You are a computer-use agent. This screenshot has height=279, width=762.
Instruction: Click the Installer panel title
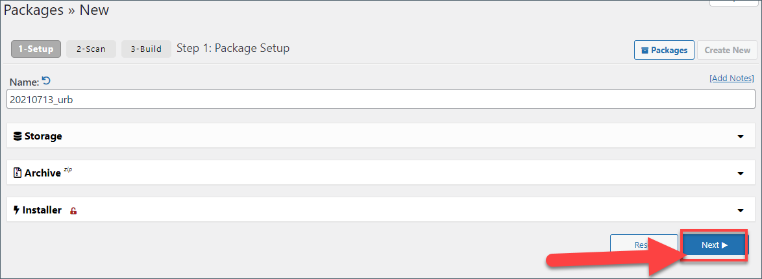click(42, 210)
